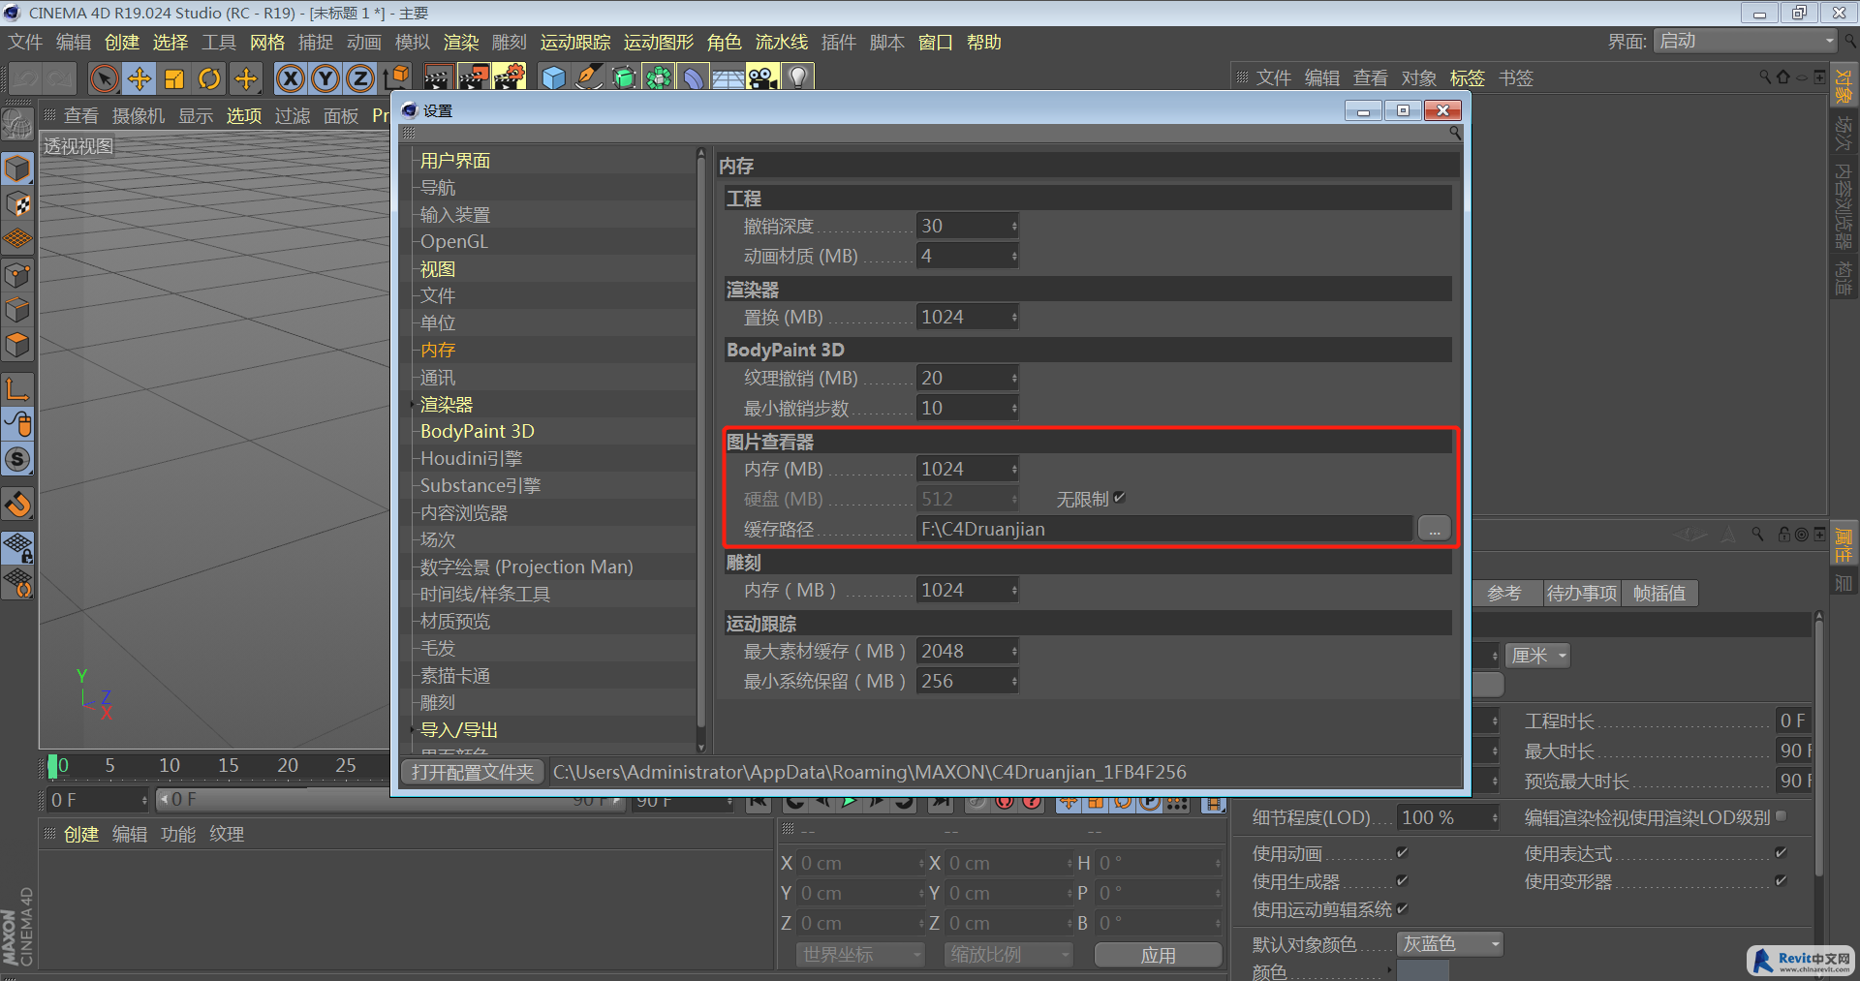1860x981 pixels.
Task: Switch to the 待办事项 tab
Action: (x=1581, y=593)
